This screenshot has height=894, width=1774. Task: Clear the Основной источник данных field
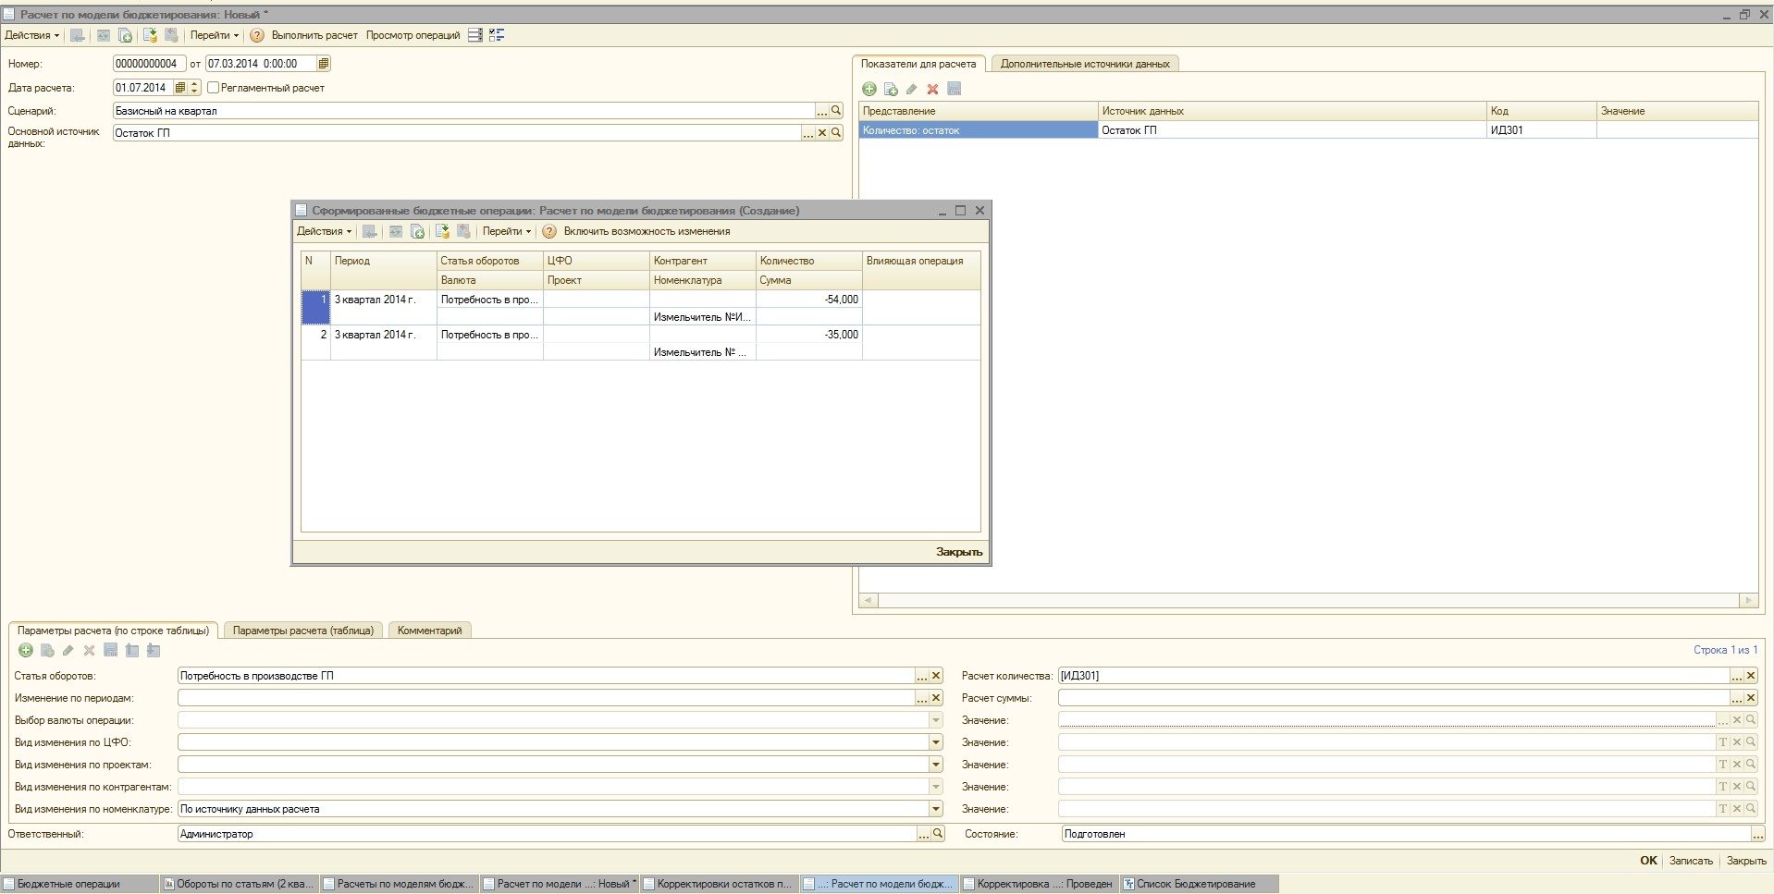821,133
